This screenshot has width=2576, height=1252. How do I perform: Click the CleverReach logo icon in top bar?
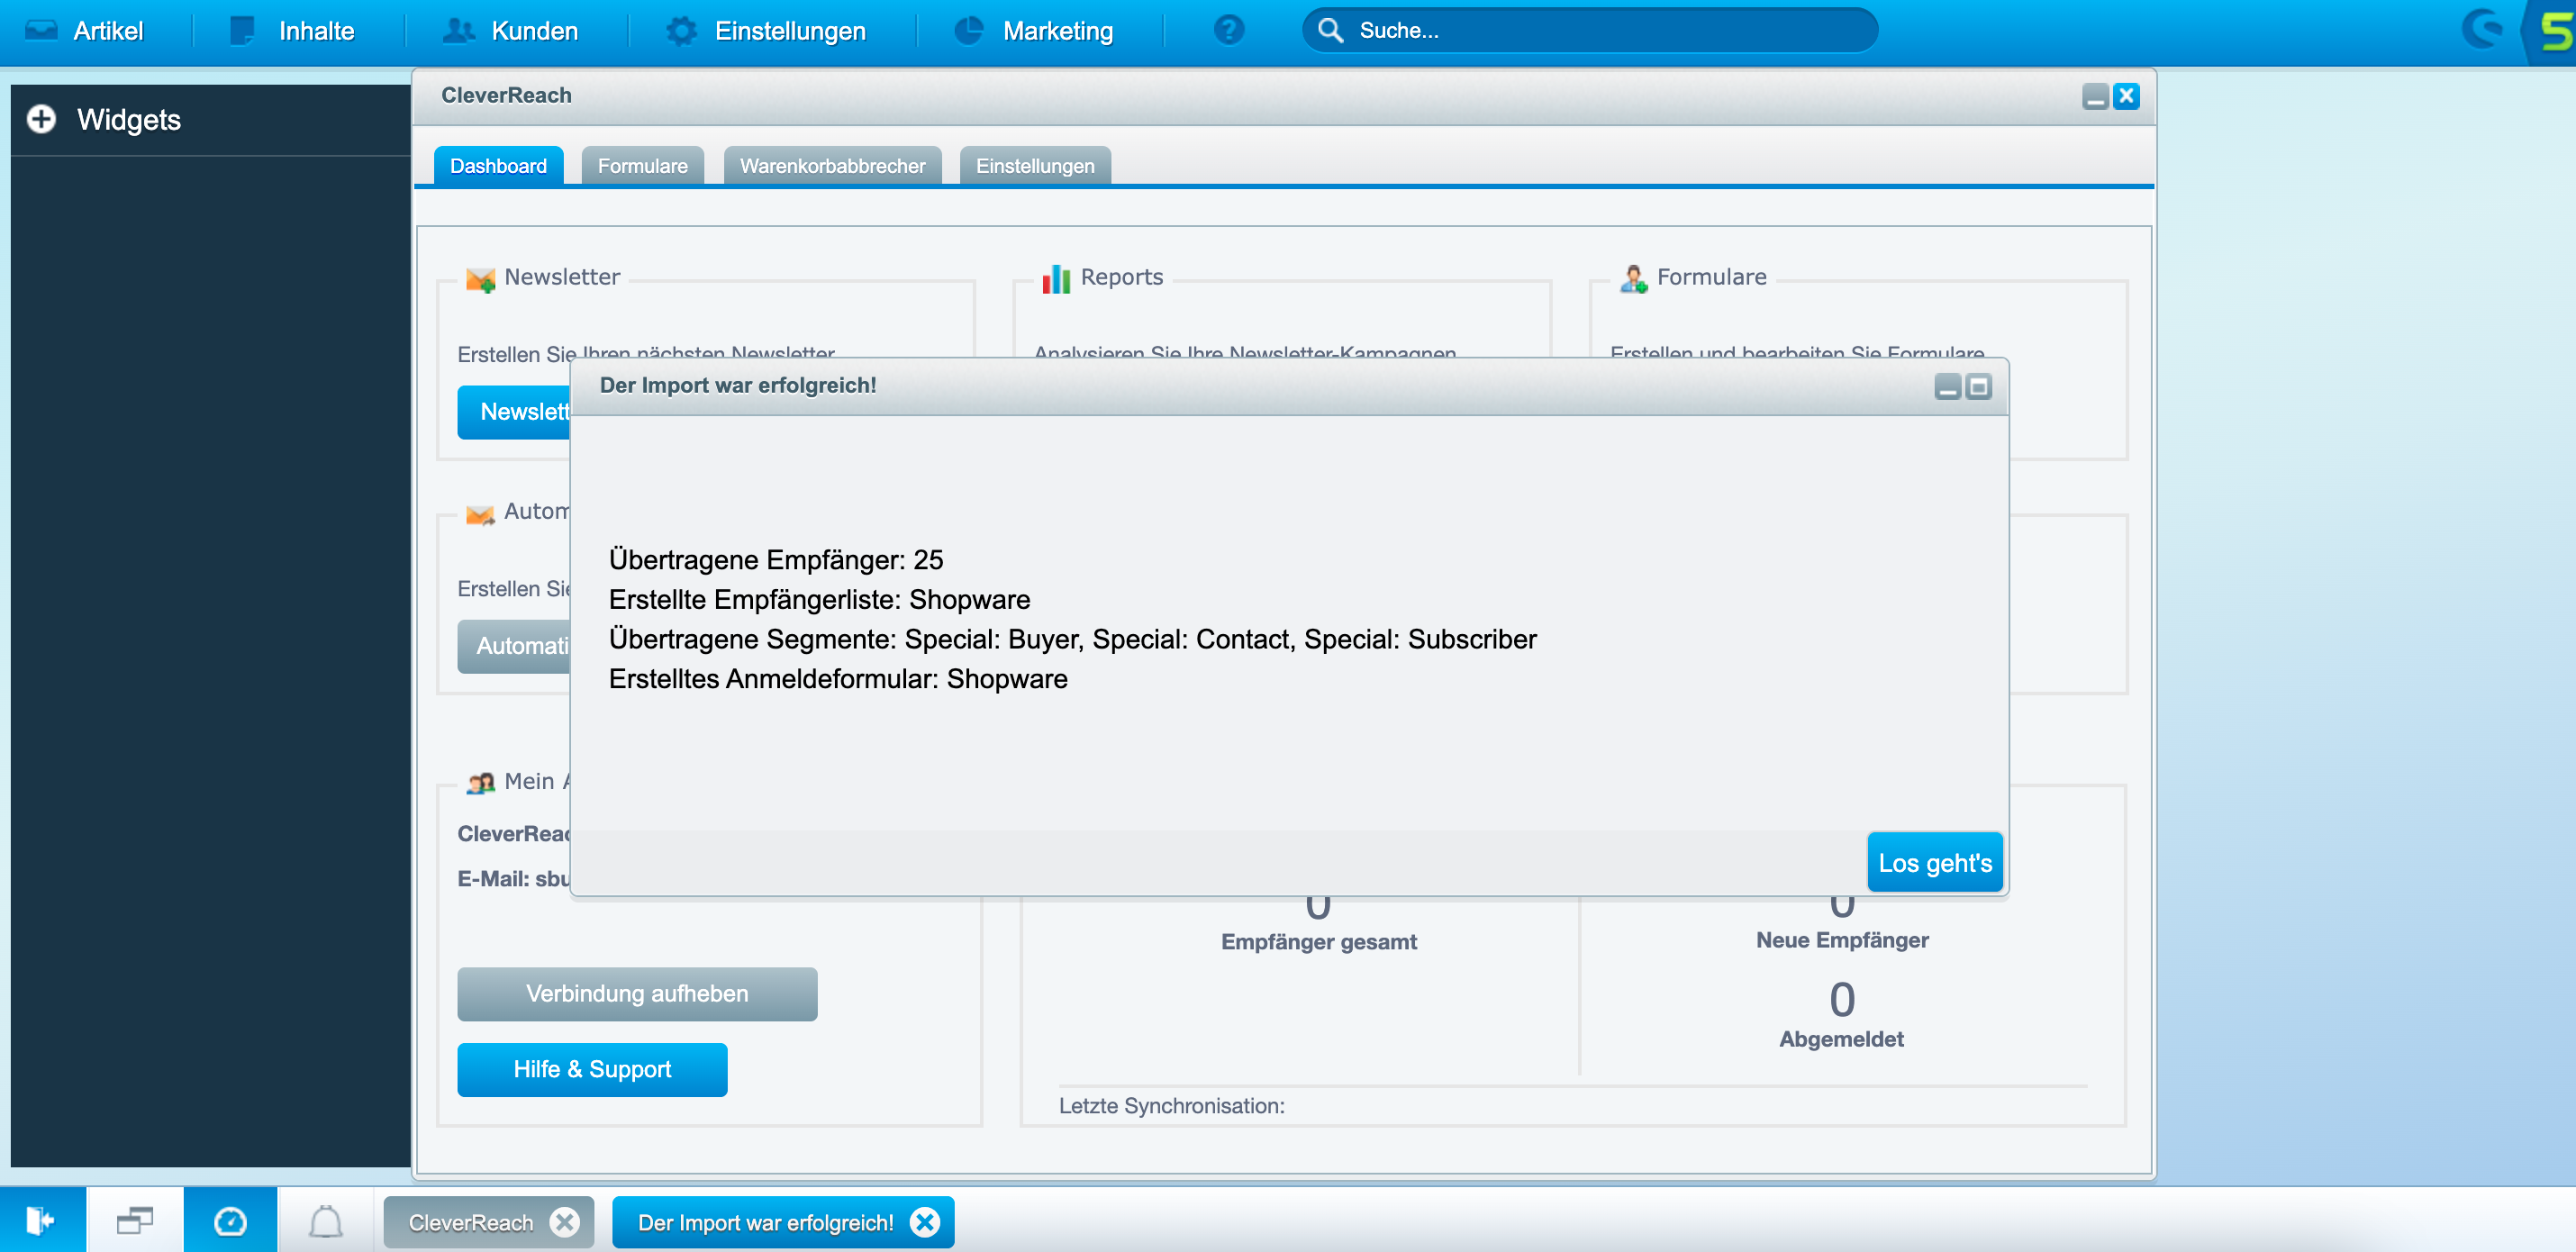[2482, 30]
